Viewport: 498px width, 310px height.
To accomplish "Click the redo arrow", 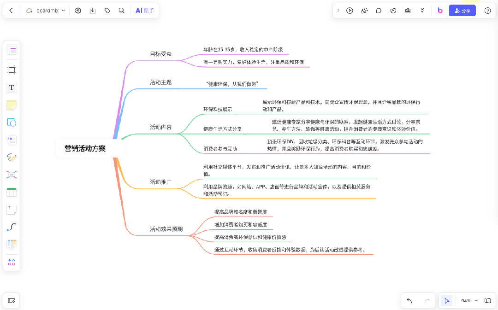I will pos(427,300).
